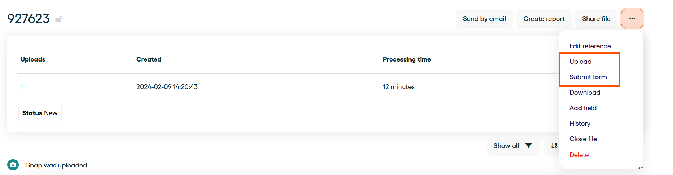
Task: Choose Close file in the menu
Action: pos(583,139)
